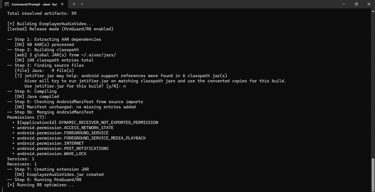Image resolution: width=375 pixels, height=192 pixels.
Task: Click the scrollbar down arrow
Action: [373, 190]
